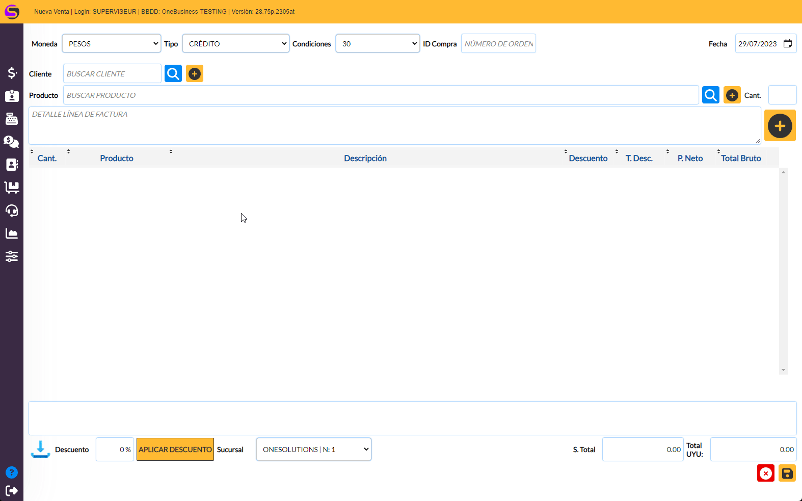This screenshot has height=501, width=802.
Task: Click the blue download arrow icon
Action: point(40,449)
